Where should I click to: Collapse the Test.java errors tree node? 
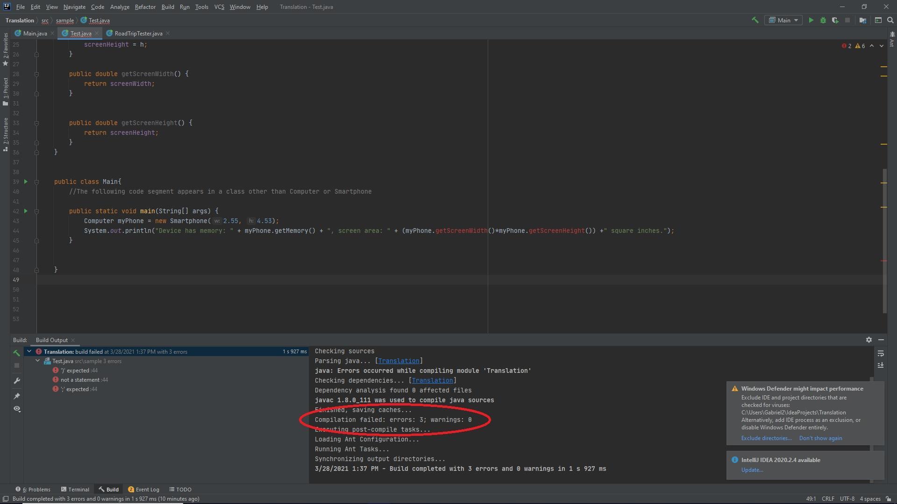[x=38, y=361]
